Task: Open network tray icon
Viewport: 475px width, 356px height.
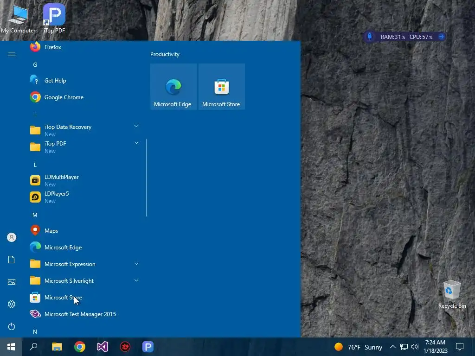Action: tap(404, 347)
